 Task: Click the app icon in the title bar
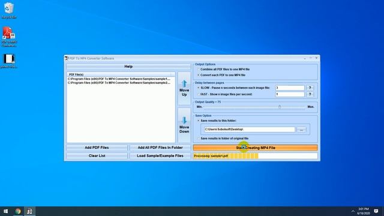click(67, 58)
